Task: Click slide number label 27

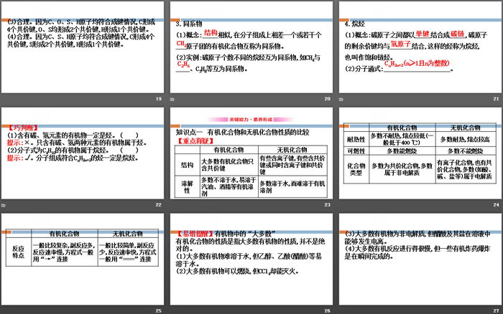Action: (496, 311)
